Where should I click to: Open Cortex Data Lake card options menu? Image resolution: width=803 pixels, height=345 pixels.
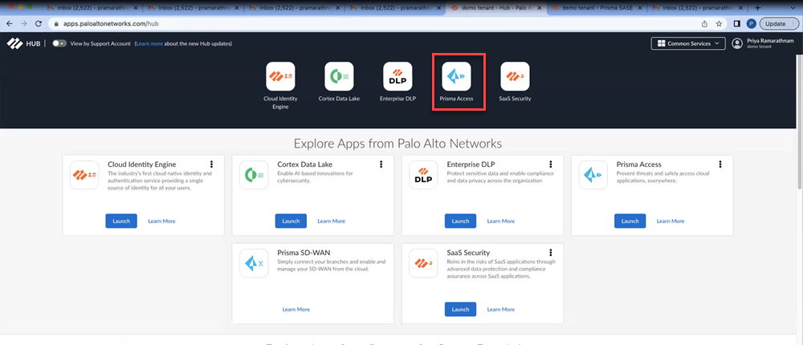click(381, 164)
